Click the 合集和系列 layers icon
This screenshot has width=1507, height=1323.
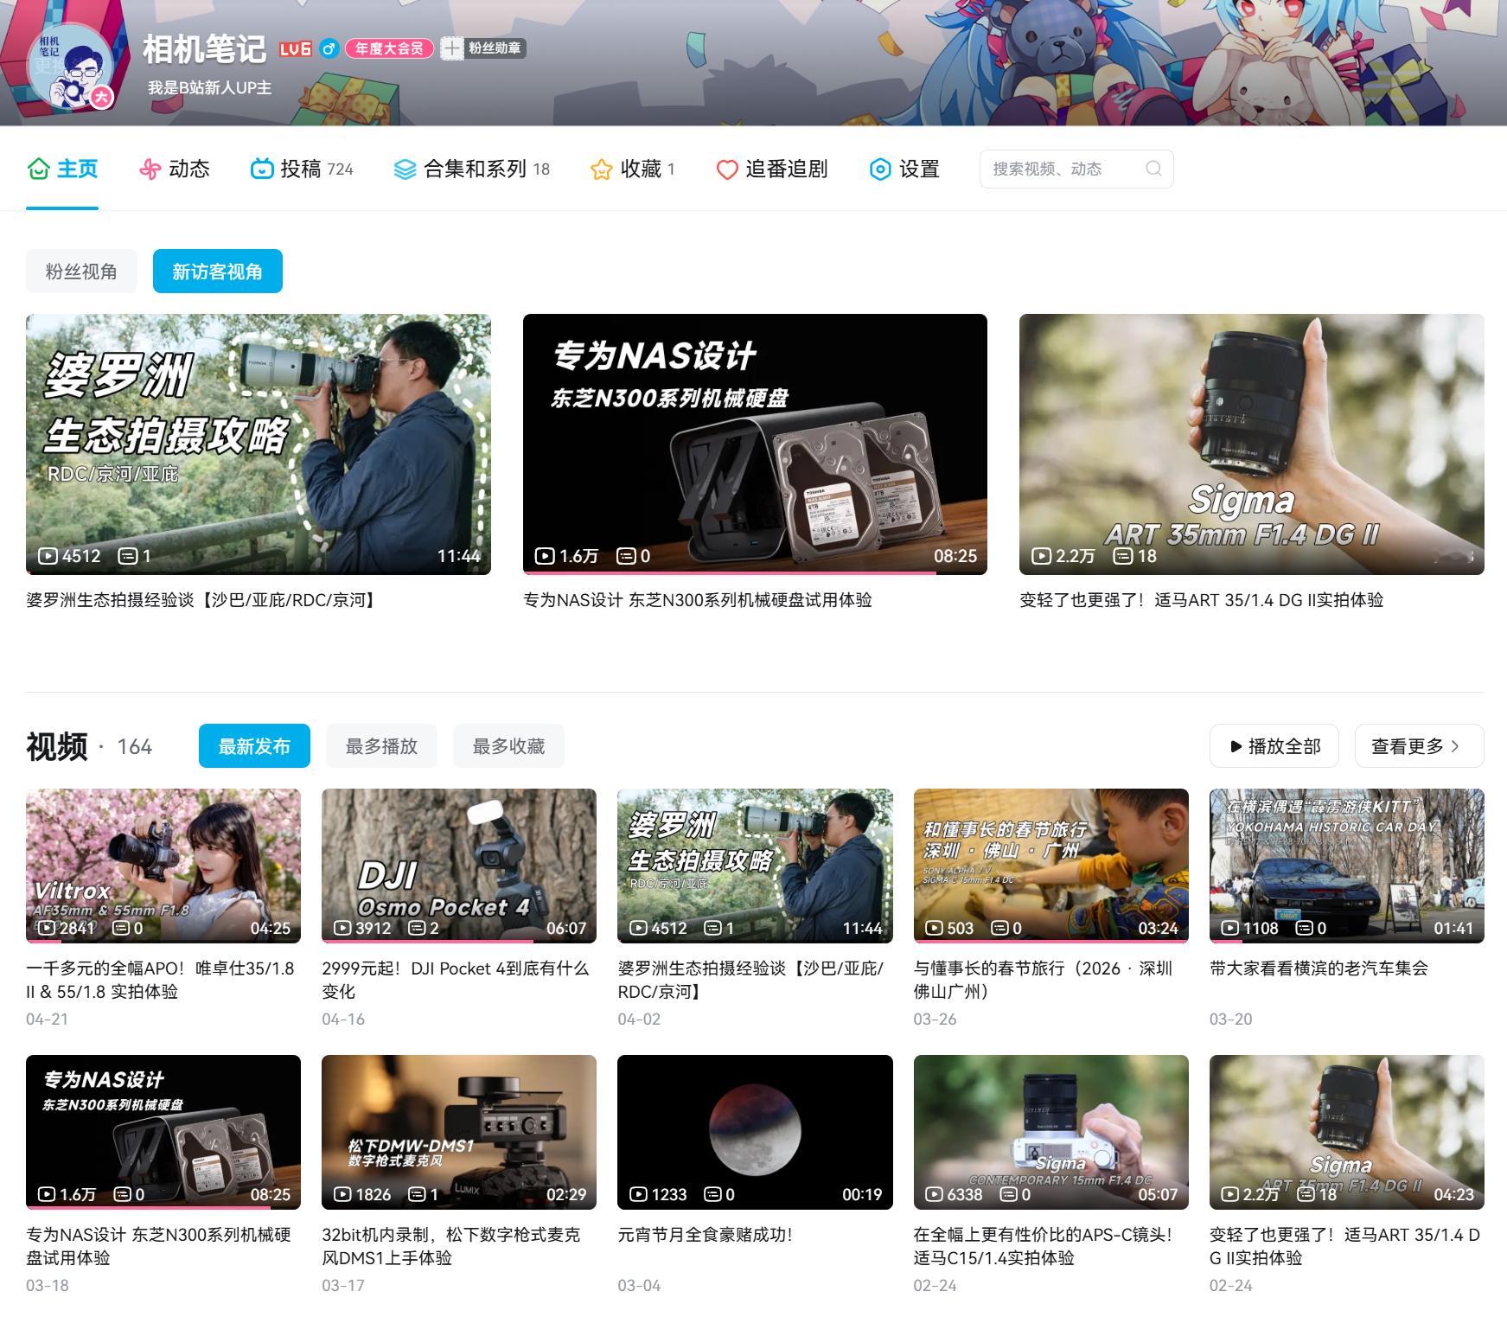coord(405,169)
